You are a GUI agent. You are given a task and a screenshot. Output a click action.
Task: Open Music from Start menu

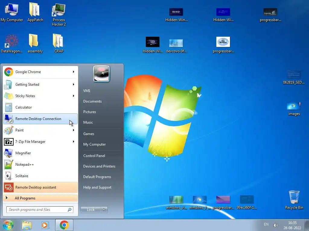pos(88,122)
